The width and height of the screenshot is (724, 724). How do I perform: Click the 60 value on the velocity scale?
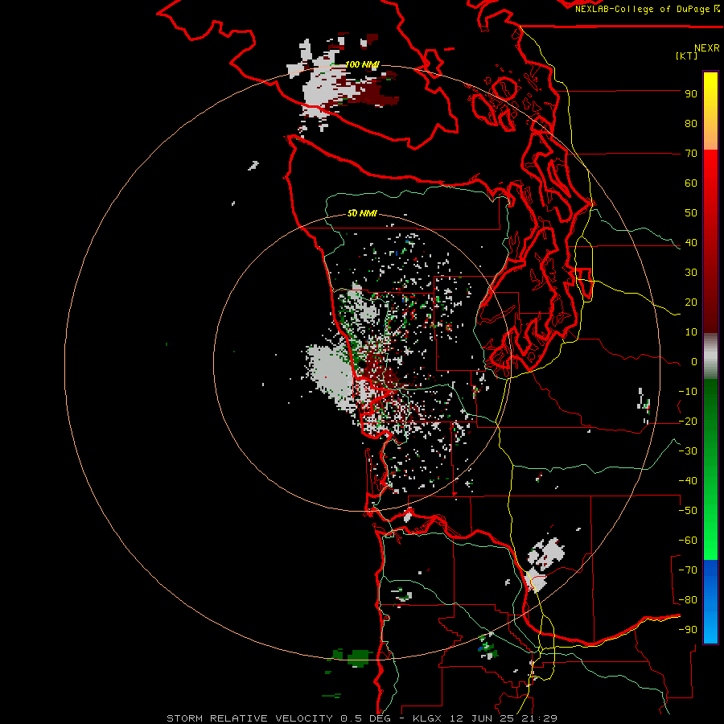(691, 183)
